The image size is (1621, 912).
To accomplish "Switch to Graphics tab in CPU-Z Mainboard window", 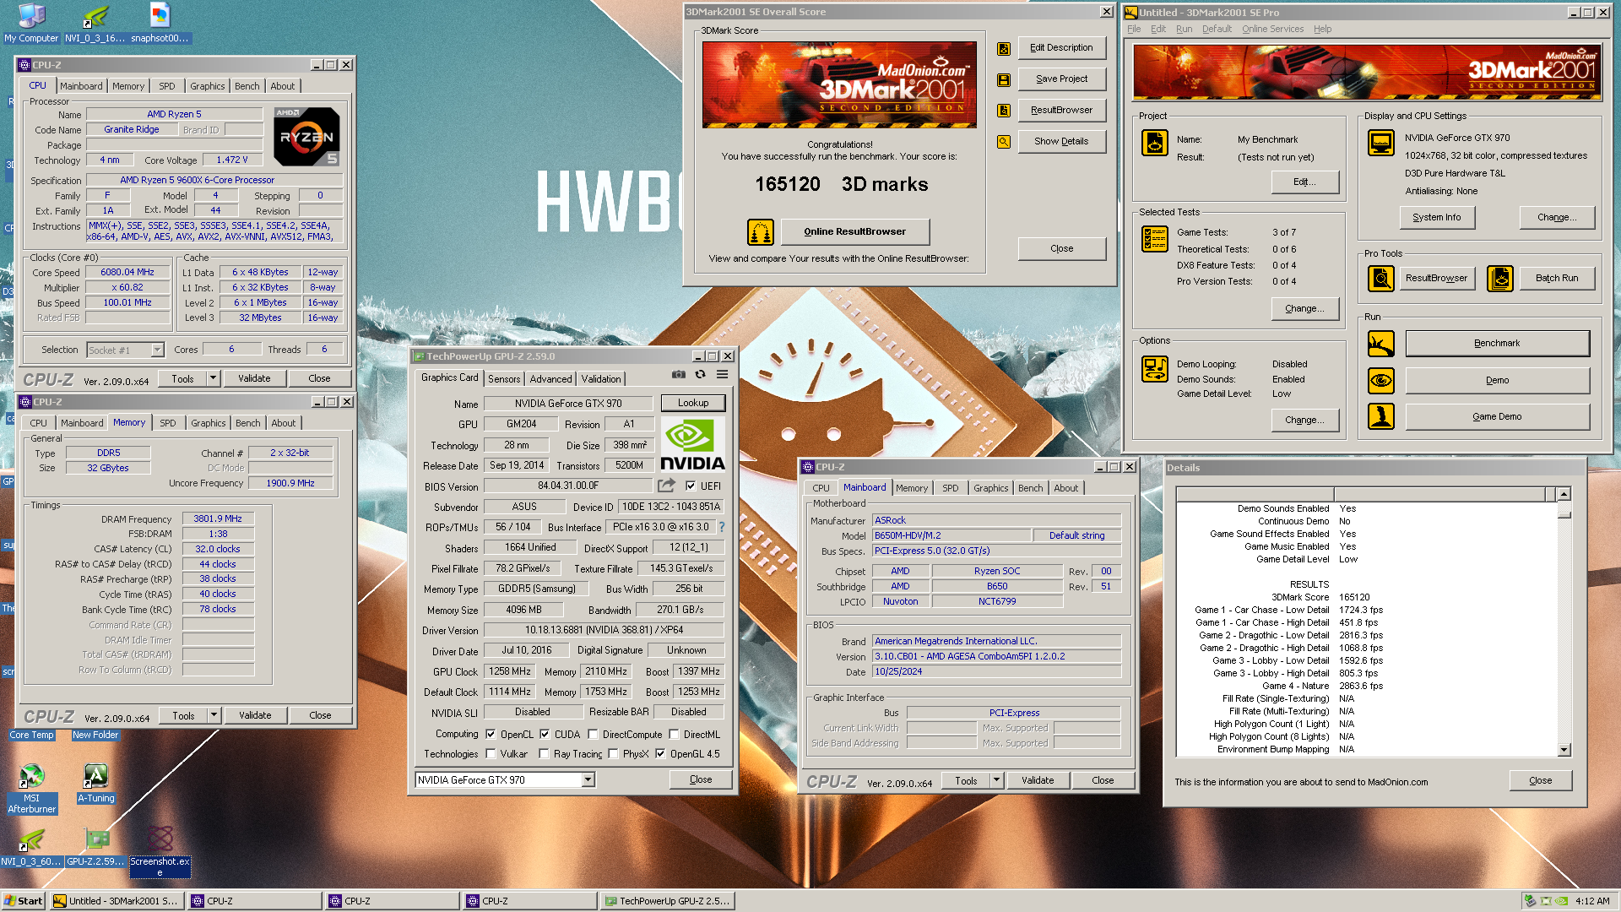I will point(990,488).
